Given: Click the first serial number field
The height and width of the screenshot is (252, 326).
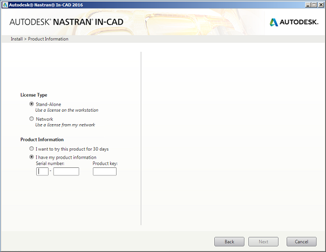Looking at the screenshot, I should point(42,172).
